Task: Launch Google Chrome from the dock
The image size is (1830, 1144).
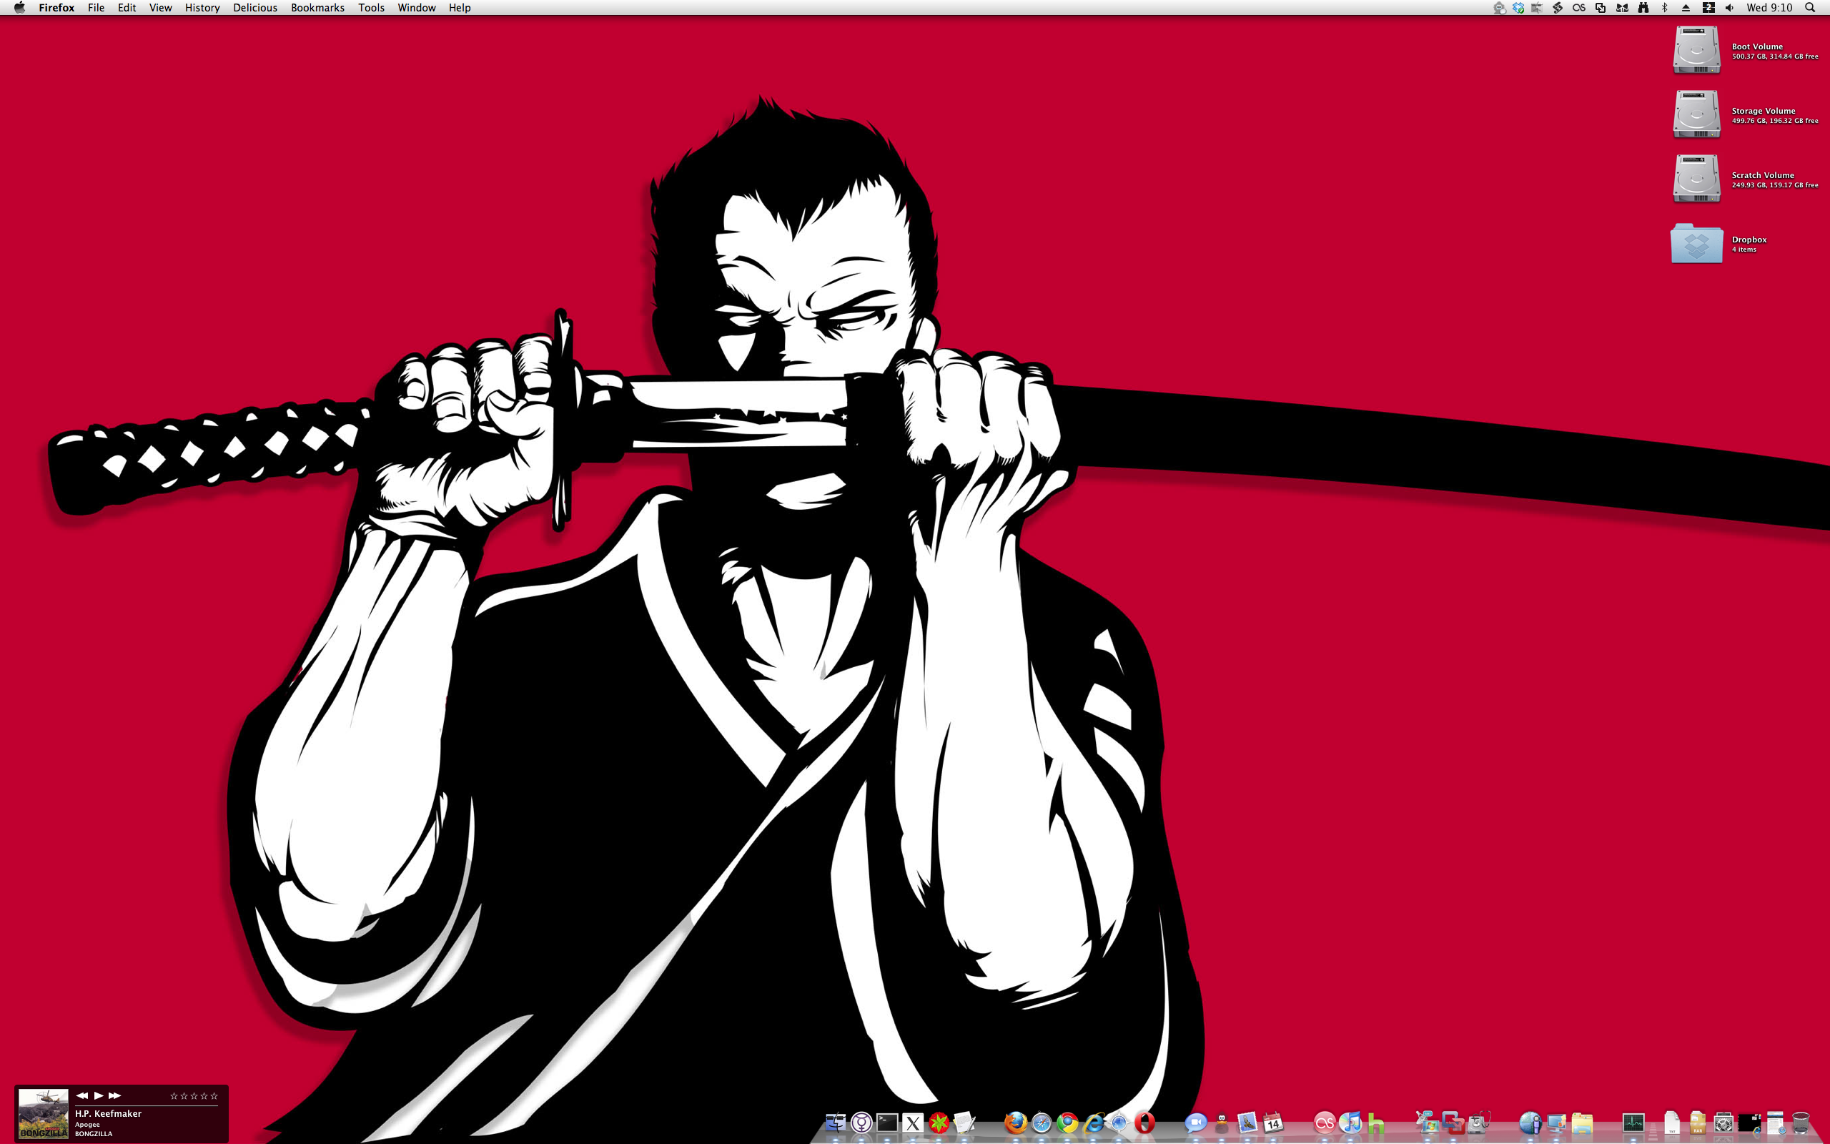Action: point(1067,1122)
